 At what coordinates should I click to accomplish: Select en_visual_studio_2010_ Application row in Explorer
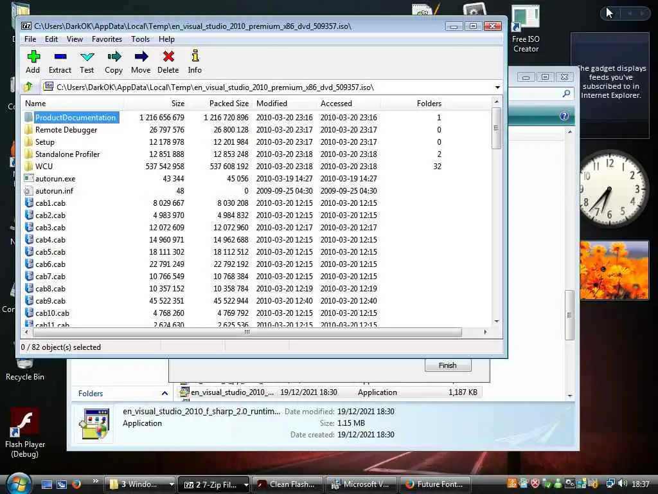pyautogui.click(x=330, y=392)
